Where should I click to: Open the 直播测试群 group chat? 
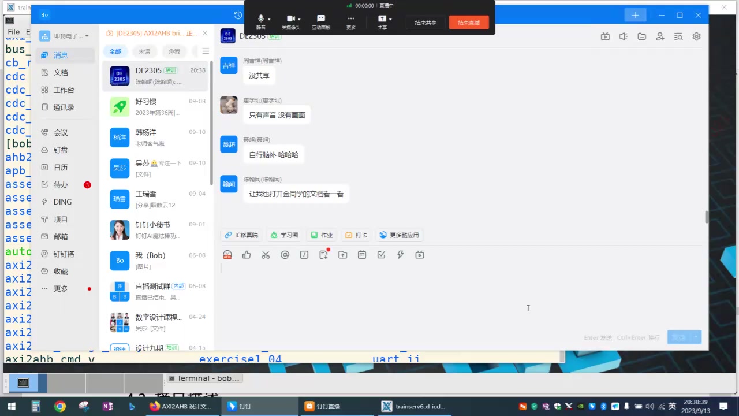click(155, 292)
